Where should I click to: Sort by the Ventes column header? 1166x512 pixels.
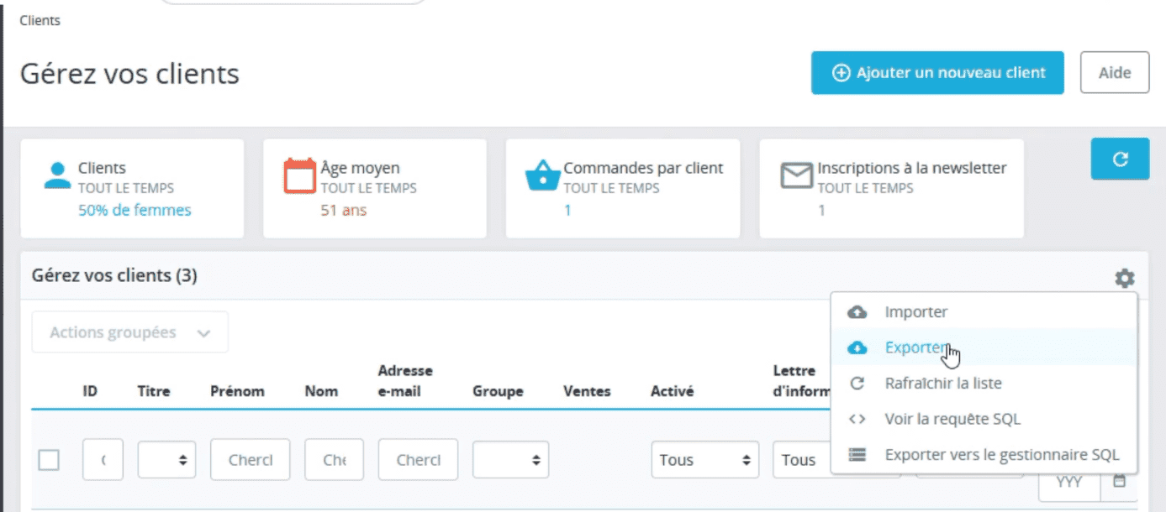click(587, 391)
